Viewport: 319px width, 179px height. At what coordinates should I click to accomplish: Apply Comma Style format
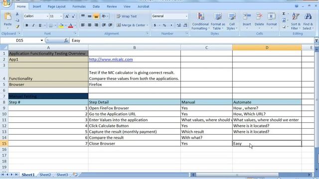pos(171,25)
